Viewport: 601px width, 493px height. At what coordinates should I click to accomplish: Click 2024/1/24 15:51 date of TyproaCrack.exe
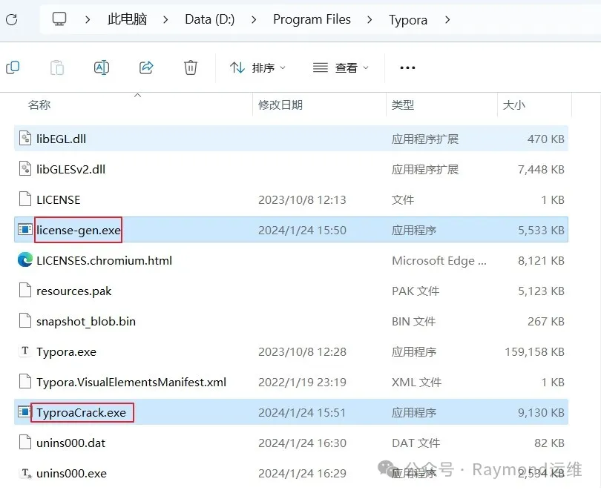click(x=302, y=412)
